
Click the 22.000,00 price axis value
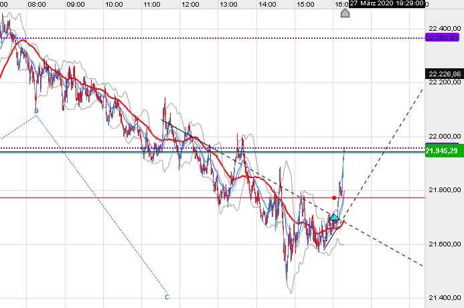pyautogui.click(x=445, y=137)
